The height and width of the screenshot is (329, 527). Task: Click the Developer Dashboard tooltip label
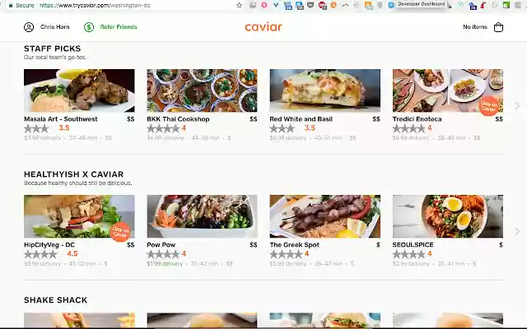coord(421,4)
